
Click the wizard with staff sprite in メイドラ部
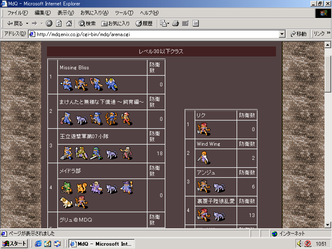127,188
